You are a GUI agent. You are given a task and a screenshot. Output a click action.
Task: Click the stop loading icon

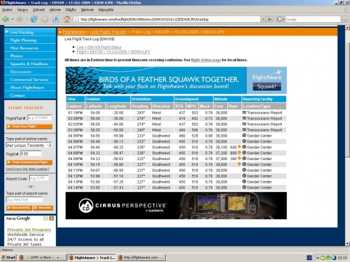point(45,19)
